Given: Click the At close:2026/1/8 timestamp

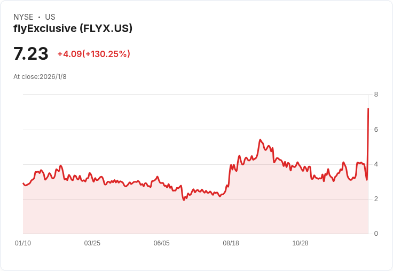Looking at the screenshot, I should 40,77.
